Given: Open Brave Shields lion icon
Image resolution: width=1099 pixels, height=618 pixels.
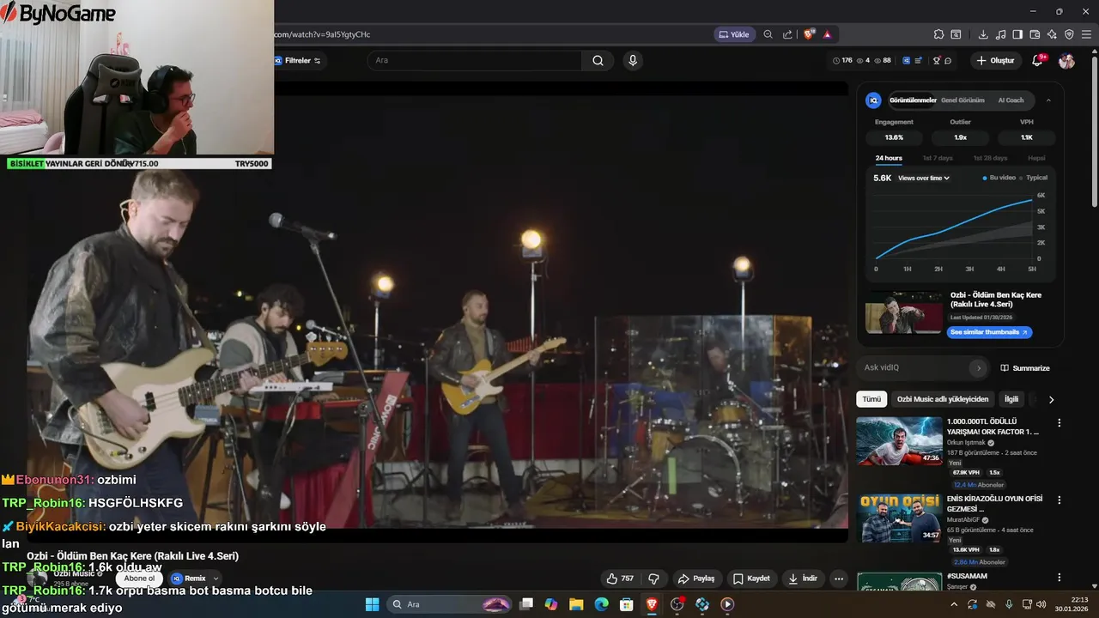Looking at the screenshot, I should [809, 34].
